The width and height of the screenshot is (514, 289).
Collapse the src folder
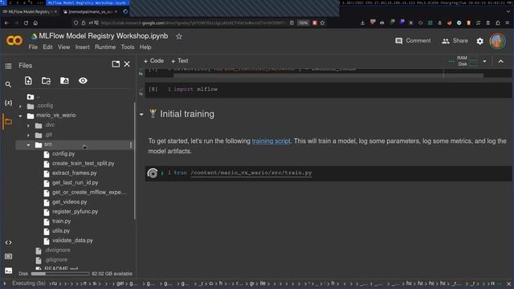[x=28, y=144]
